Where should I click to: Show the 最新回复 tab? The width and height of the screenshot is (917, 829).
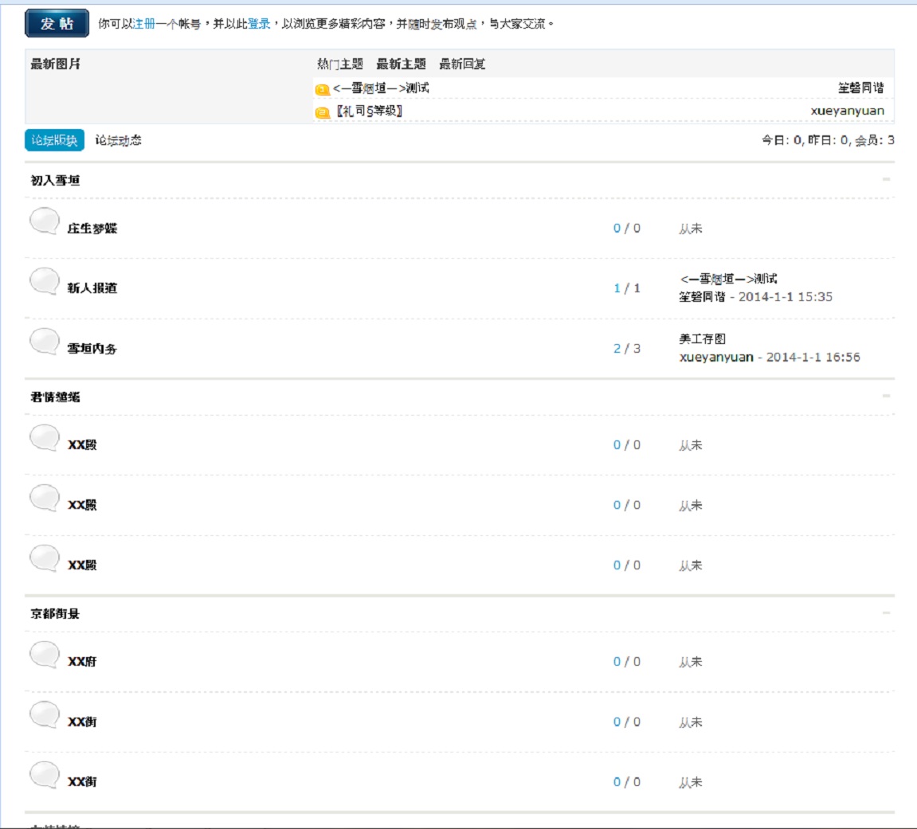coord(462,64)
